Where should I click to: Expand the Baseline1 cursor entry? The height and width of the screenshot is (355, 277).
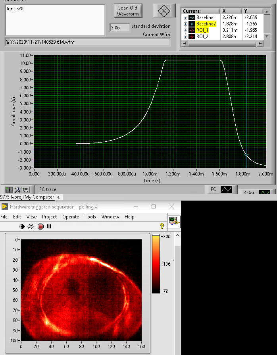pyautogui.click(x=185, y=17)
